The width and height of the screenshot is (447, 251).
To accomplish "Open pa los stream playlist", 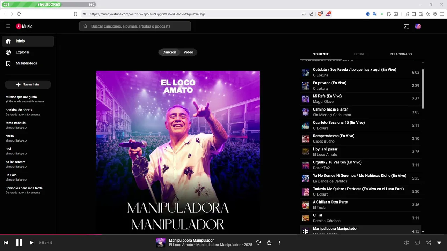I will click(x=28, y=164).
